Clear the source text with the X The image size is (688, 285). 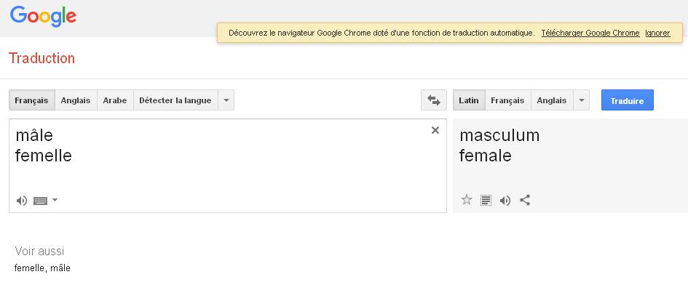coord(435,130)
